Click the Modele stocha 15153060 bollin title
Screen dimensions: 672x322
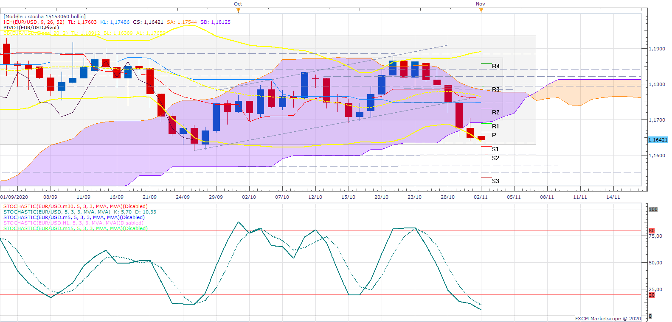pyautogui.click(x=45, y=17)
